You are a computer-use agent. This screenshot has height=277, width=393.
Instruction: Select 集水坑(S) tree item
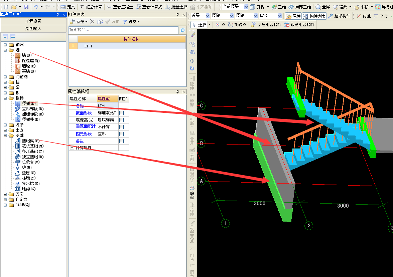[x=27, y=184]
